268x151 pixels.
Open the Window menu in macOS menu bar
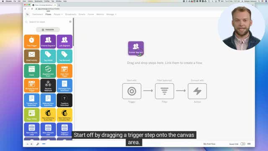[59, 1]
